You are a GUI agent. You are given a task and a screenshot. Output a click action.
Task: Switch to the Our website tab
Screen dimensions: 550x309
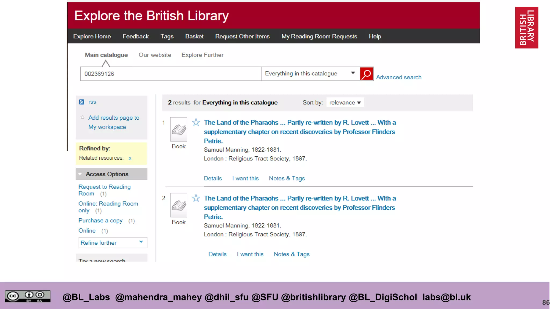[x=155, y=55]
